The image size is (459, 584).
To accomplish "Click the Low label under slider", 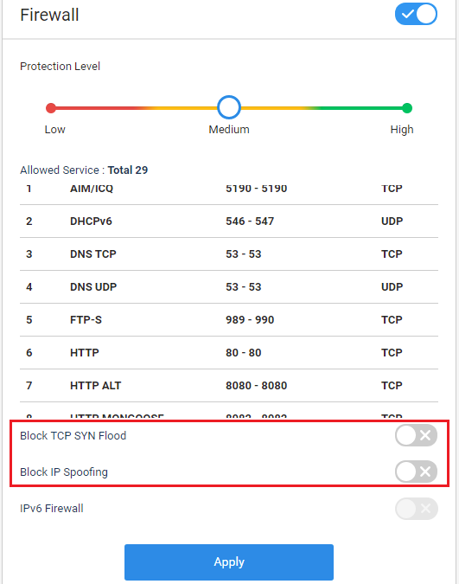I will (x=54, y=130).
